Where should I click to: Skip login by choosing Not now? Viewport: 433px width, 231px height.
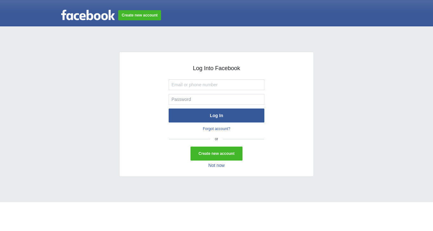(x=217, y=165)
